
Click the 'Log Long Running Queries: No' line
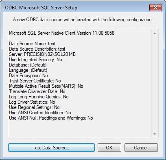39,97
